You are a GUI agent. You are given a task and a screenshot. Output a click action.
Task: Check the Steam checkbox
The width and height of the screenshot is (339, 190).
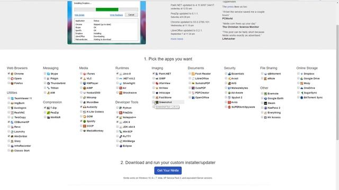(262, 103)
